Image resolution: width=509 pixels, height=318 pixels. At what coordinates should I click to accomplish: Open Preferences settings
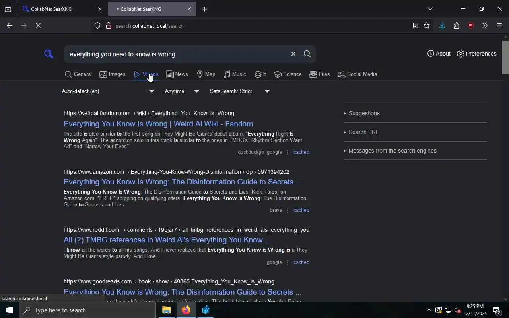[x=477, y=54]
